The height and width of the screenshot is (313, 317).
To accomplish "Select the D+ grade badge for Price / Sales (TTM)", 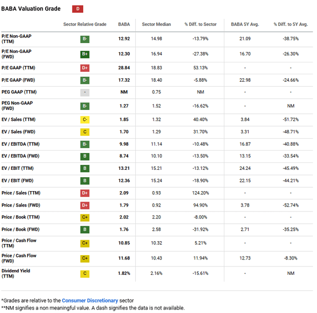I will pos(85,193).
